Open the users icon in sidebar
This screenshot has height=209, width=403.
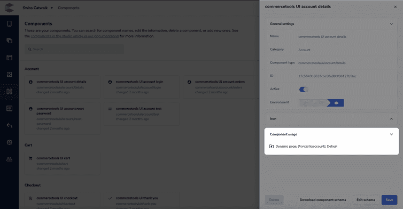point(9,159)
